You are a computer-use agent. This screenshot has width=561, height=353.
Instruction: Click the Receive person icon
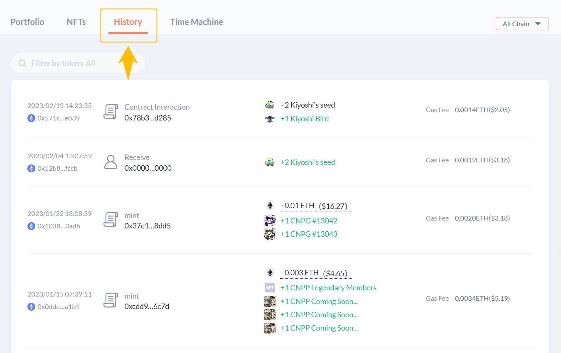(111, 162)
